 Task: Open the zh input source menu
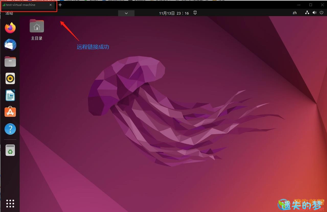click(x=295, y=13)
